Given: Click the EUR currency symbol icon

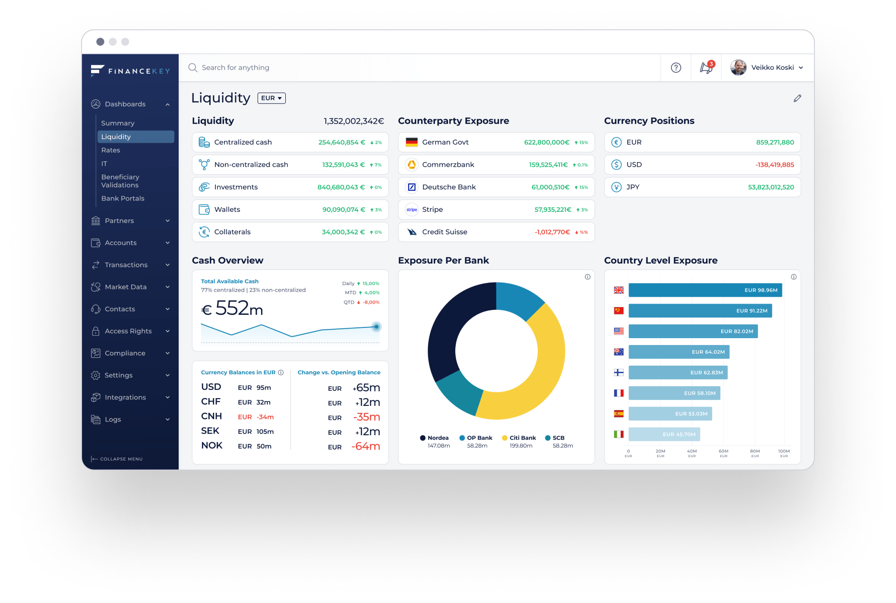Looking at the screenshot, I should (x=617, y=142).
